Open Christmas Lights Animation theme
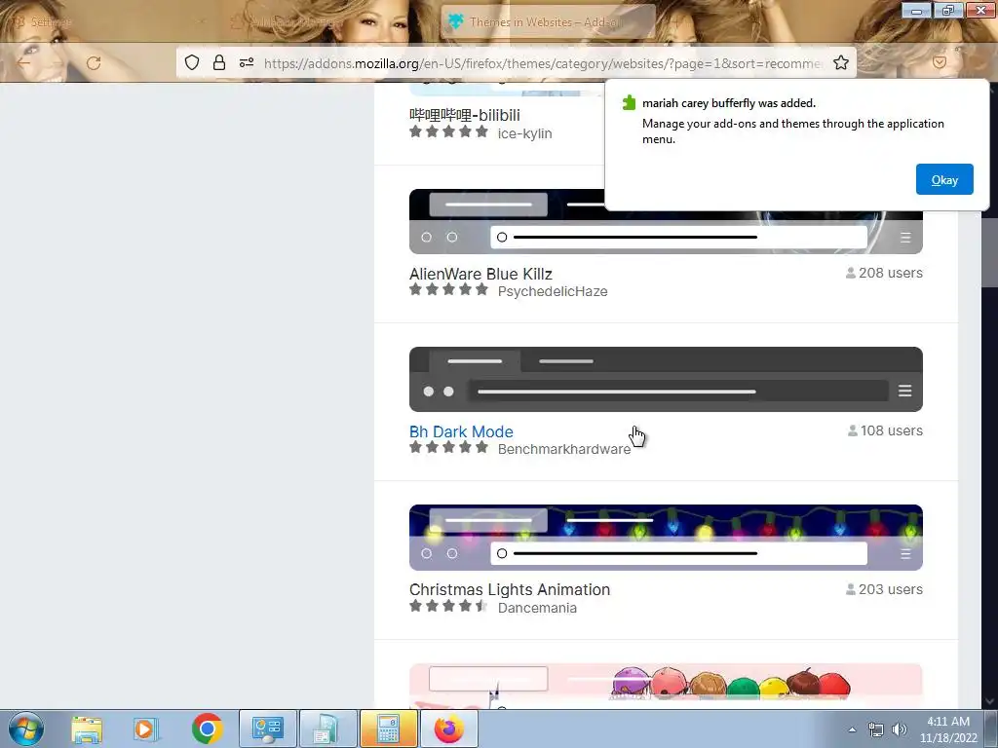The width and height of the screenshot is (998, 748). pyautogui.click(x=509, y=589)
